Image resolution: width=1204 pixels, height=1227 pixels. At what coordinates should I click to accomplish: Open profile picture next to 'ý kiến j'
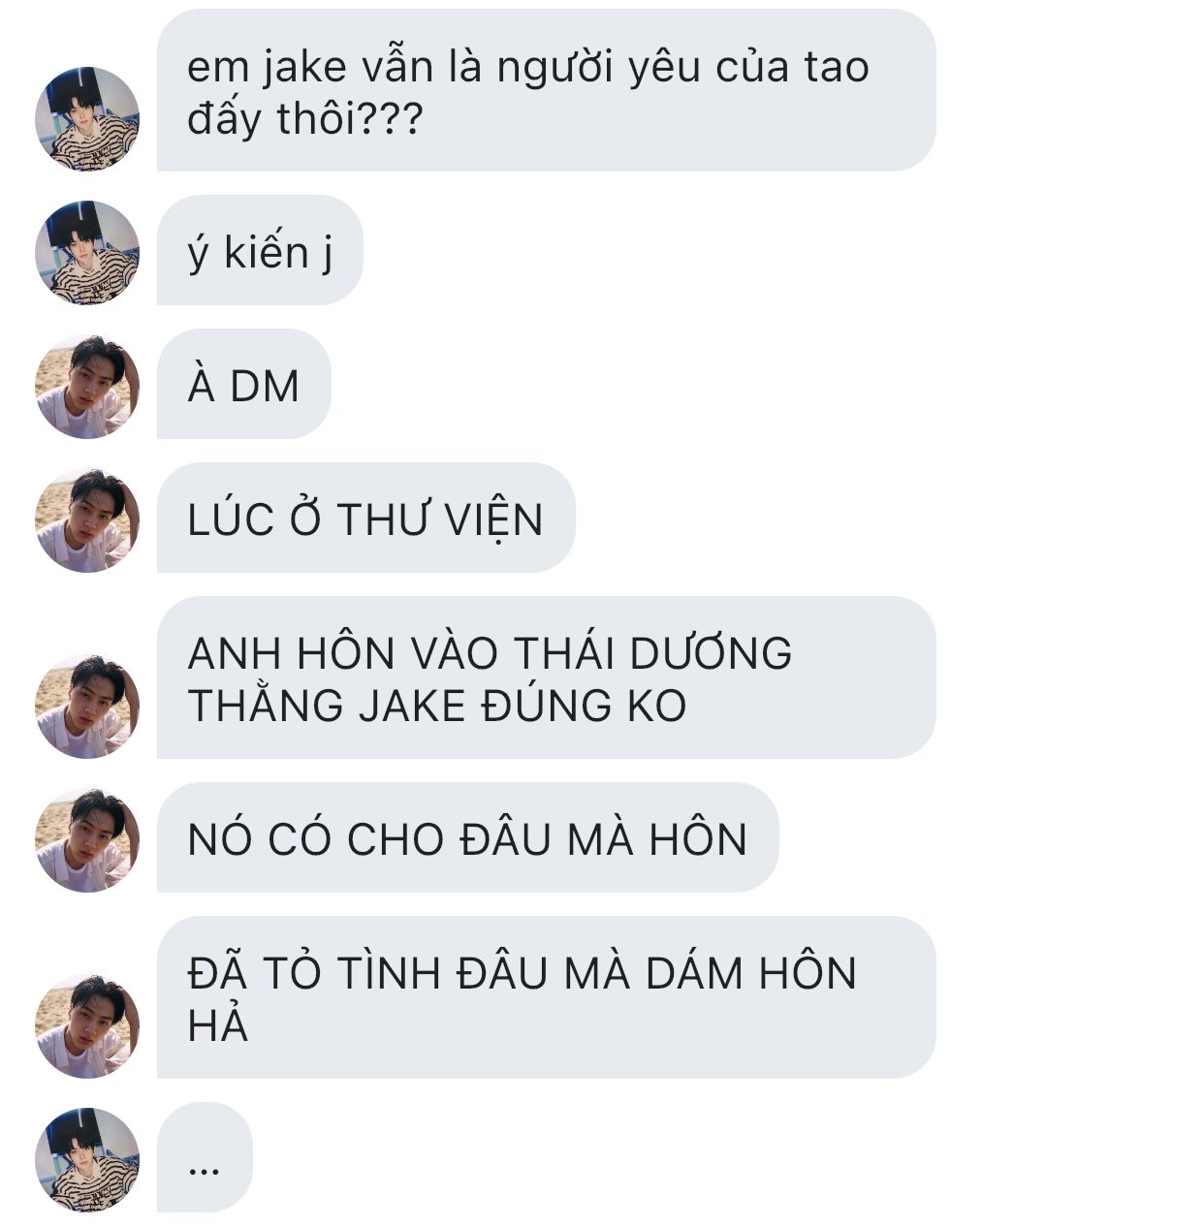pos(87,253)
